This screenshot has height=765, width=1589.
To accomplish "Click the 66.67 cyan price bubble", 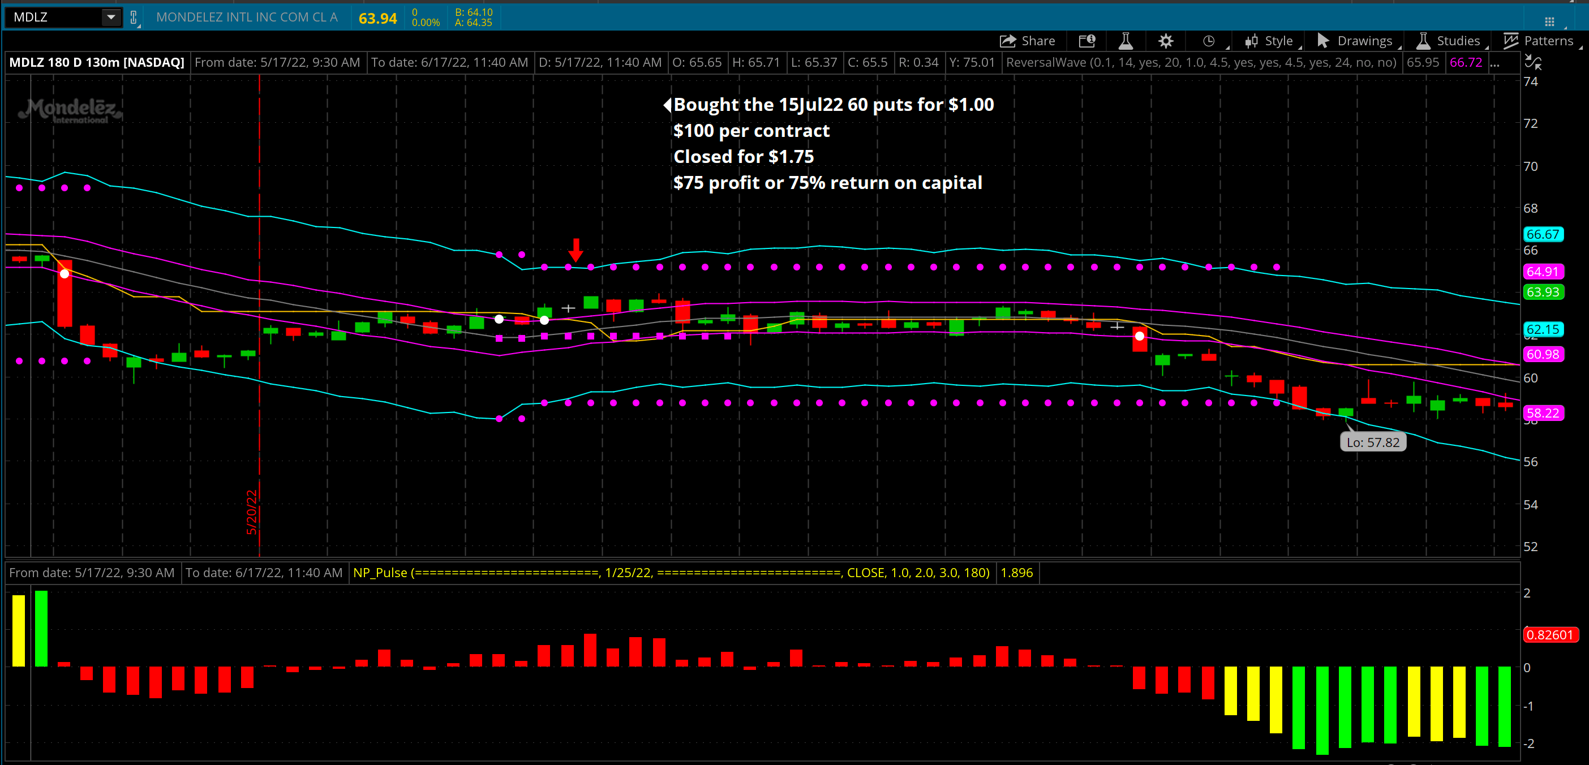I will point(1543,234).
